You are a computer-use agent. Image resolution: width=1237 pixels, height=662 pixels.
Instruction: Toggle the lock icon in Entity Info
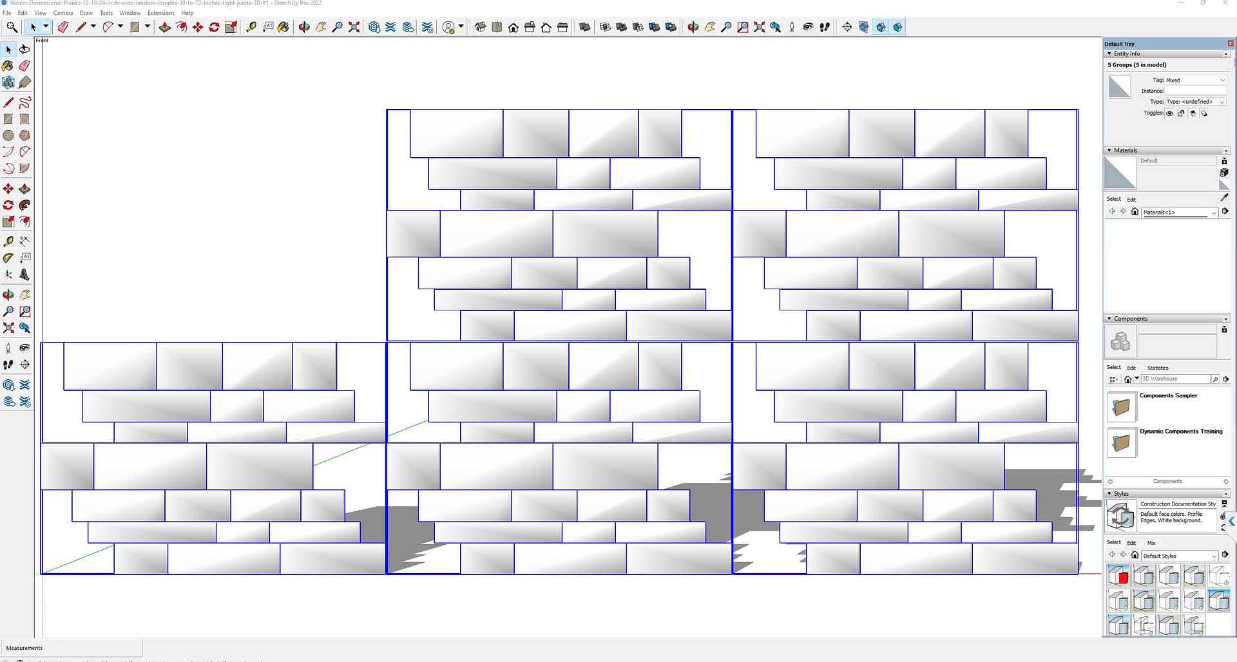click(1181, 113)
